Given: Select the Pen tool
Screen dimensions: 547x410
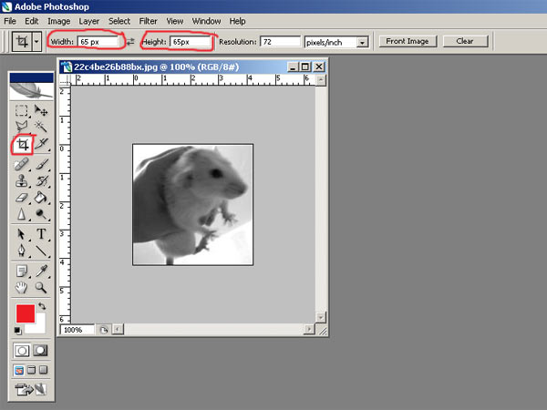Looking at the screenshot, I should coord(21,251).
